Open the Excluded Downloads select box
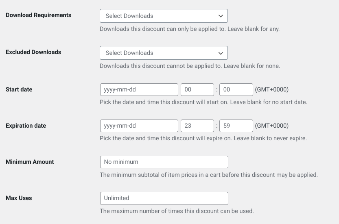This screenshot has height=224, width=339. click(x=159, y=53)
